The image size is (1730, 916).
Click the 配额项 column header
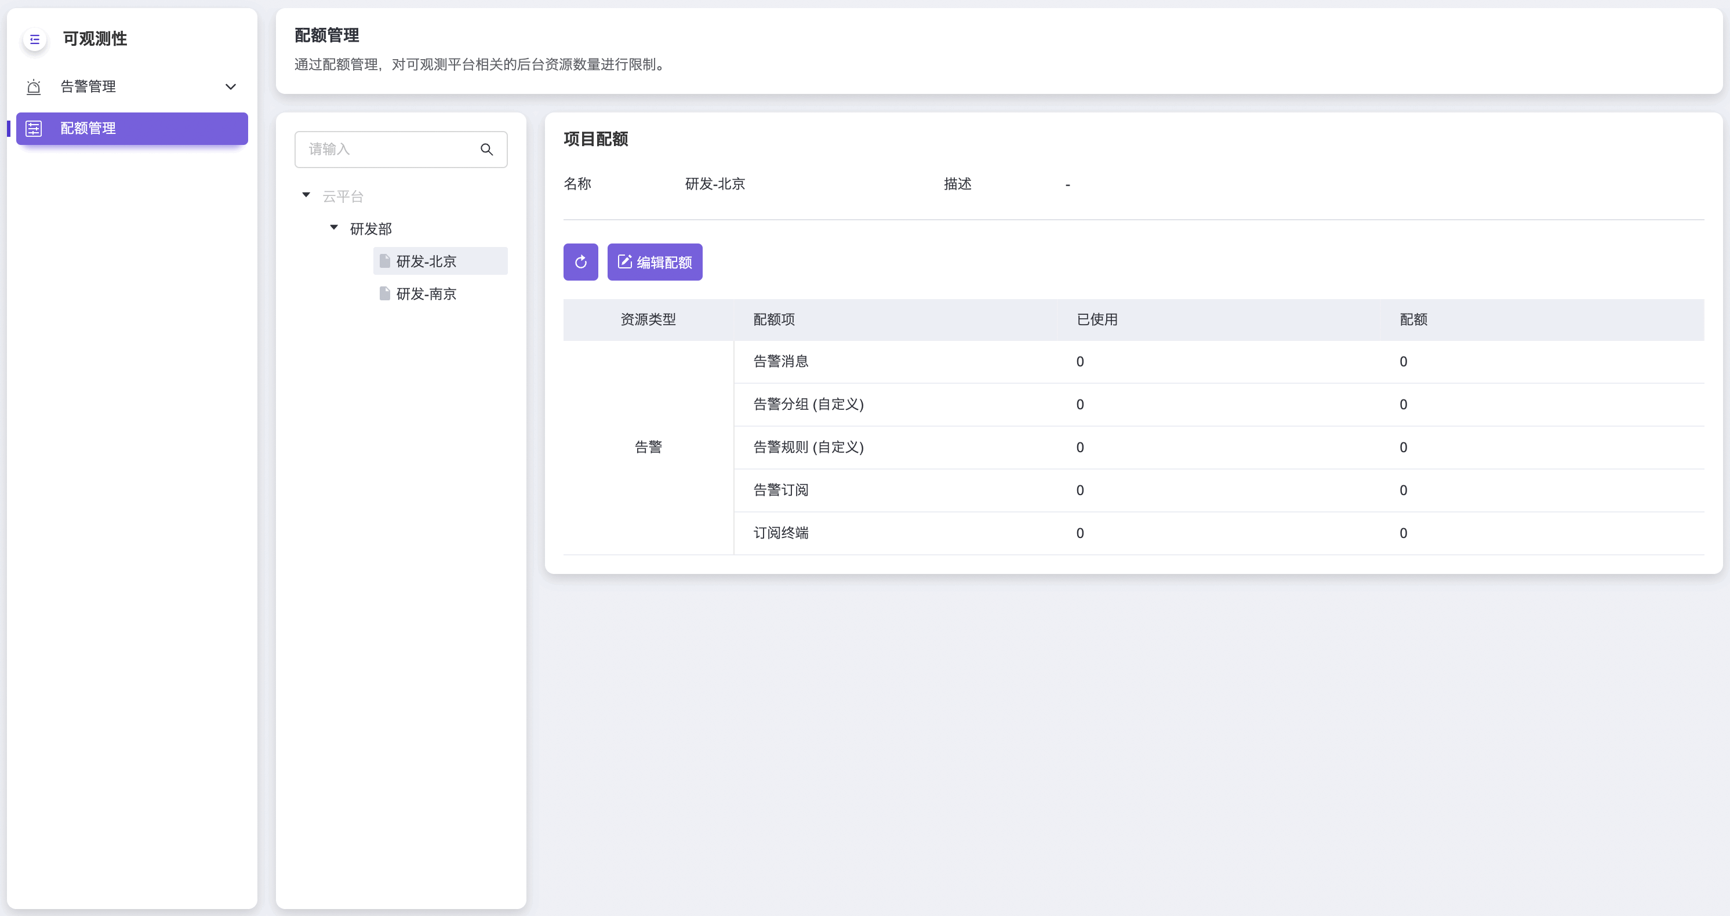tap(773, 319)
